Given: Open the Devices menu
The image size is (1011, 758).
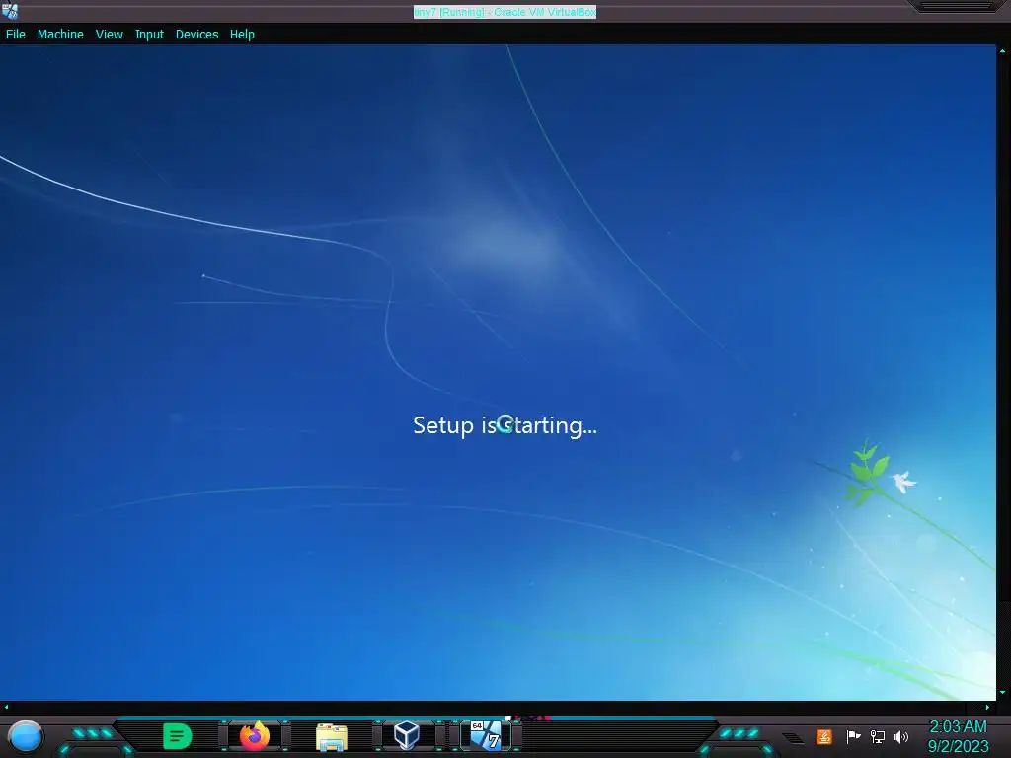Looking at the screenshot, I should click(196, 35).
